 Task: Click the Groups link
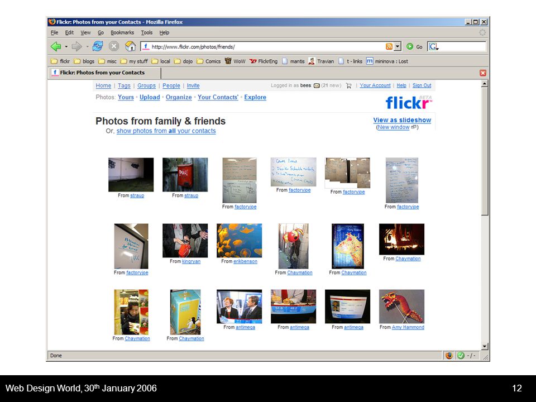[146, 85]
